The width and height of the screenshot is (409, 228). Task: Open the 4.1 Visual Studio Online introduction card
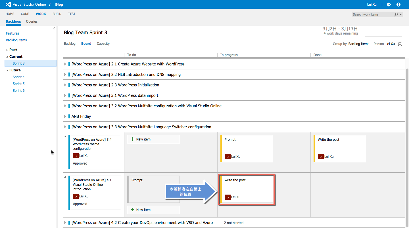click(95, 193)
